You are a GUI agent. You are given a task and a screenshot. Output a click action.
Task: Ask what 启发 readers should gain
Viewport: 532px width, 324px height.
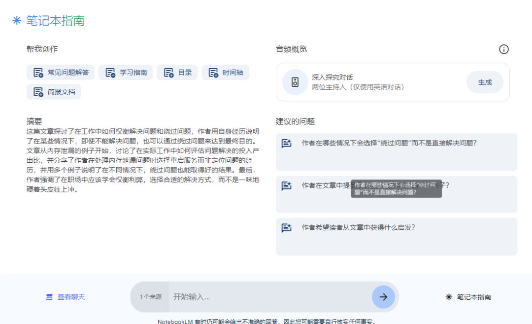[397, 236]
